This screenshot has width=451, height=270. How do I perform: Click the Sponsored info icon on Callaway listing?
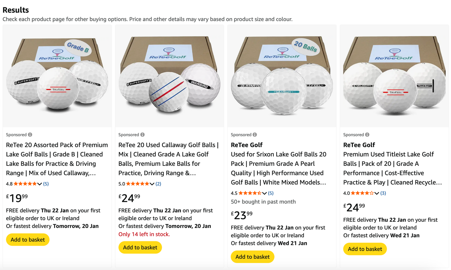click(142, 135)
